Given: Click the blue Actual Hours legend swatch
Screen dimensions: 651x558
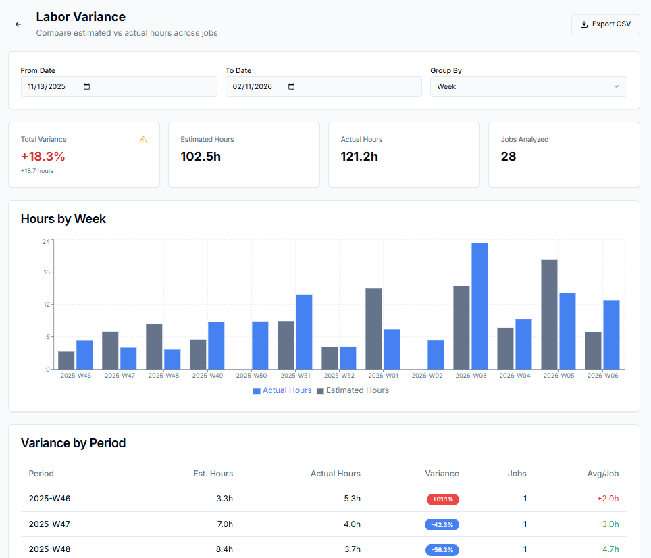Looking at the screenshot, I should pyautogui.click(x=257, y=391).
